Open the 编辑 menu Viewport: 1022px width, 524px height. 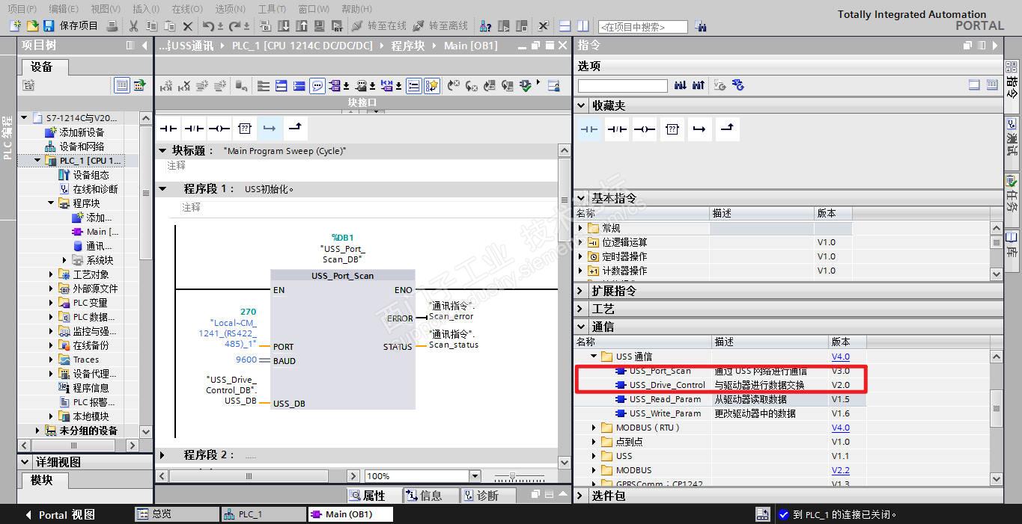tap(64, 9)
